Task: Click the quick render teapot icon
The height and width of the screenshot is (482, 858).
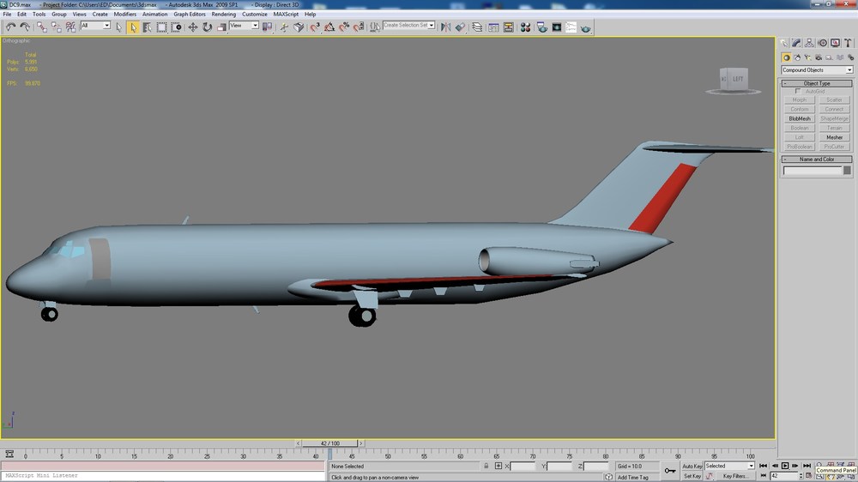Action: tap(585, 27)
